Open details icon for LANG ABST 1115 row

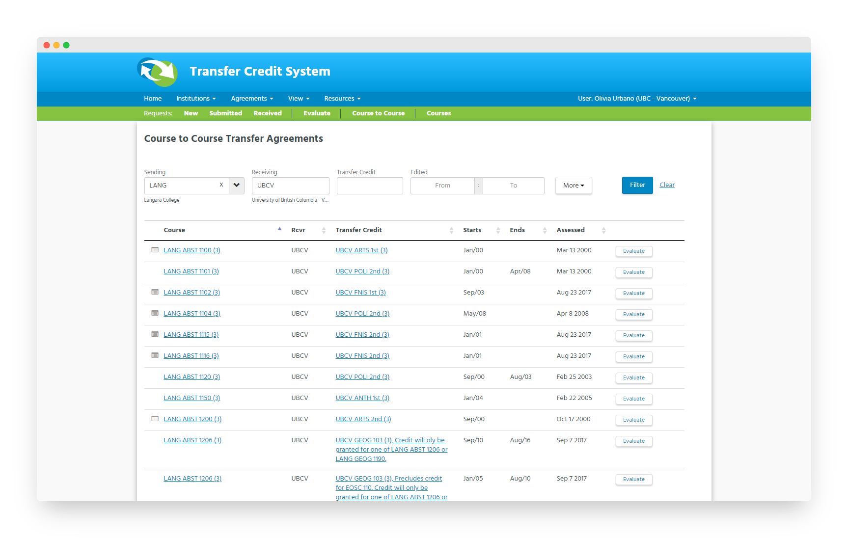(155, 334)
